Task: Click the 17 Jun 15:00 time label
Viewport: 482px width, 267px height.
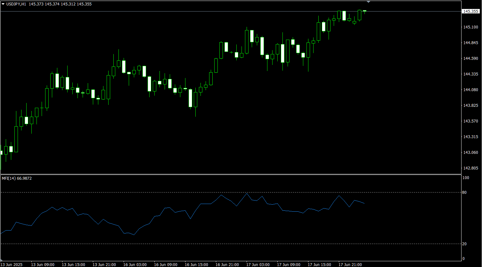Action: tap(319, 265)
